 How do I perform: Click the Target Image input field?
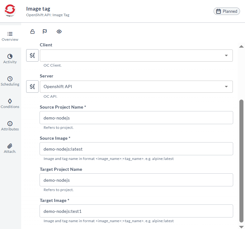point(136,211)
